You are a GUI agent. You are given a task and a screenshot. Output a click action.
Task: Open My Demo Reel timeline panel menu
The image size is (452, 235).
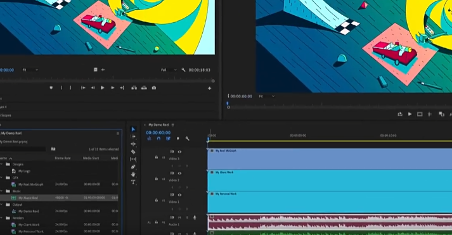(x=172, y=125)
